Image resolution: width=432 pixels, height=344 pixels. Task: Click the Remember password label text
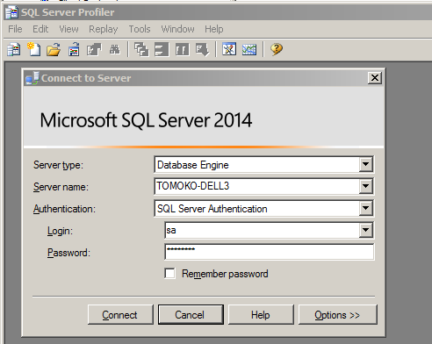(225, 274)
